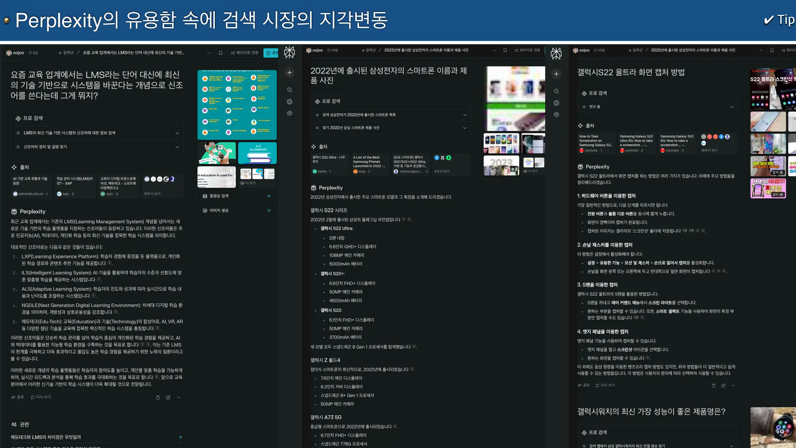Click the new thread plus icon in left sidebar

coord(289,72)
